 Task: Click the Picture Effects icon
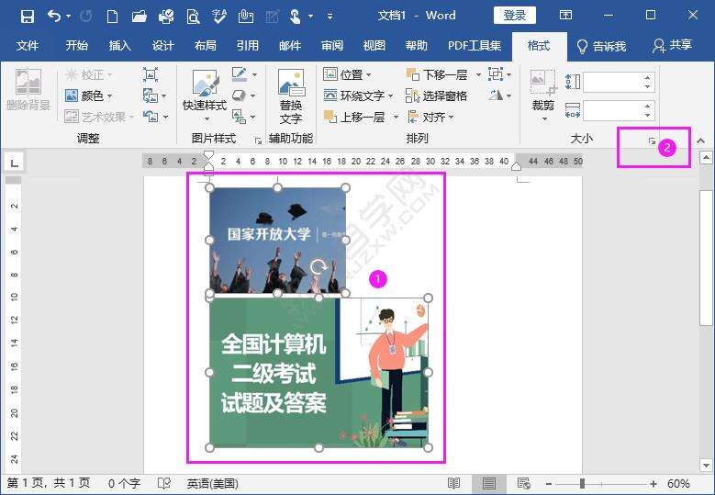coord(240,96)
